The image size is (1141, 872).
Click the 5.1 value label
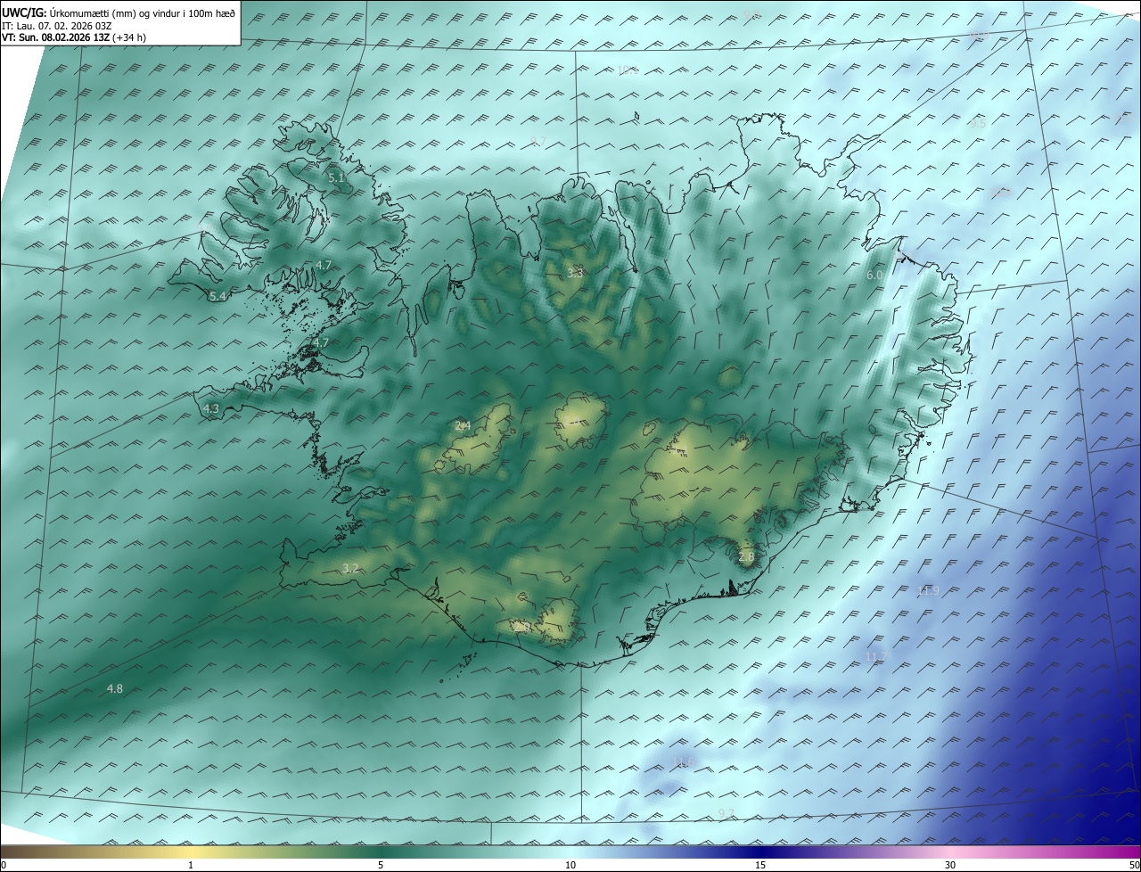337,178
